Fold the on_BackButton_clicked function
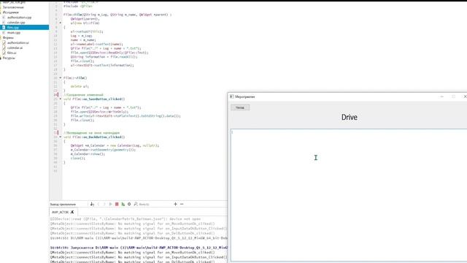Screen dimensions: 467x263 60,137
